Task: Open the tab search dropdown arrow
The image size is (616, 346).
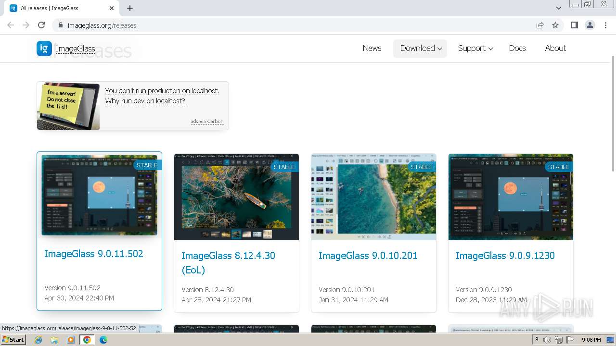Action: [558, 8]
